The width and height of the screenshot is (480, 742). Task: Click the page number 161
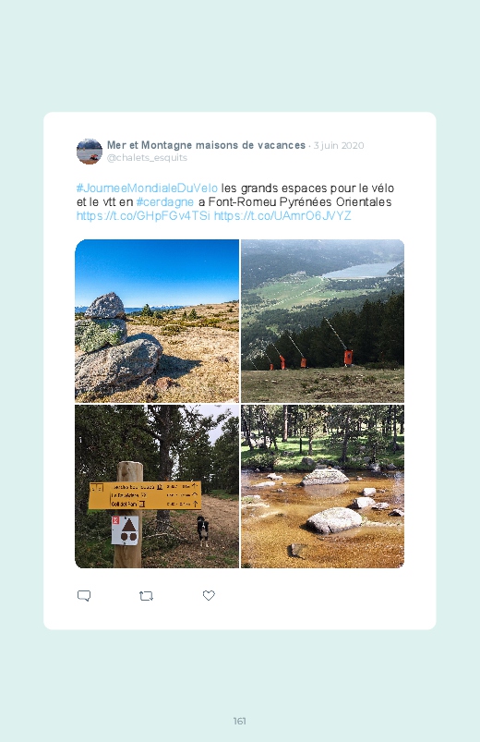tap(240, 721)
